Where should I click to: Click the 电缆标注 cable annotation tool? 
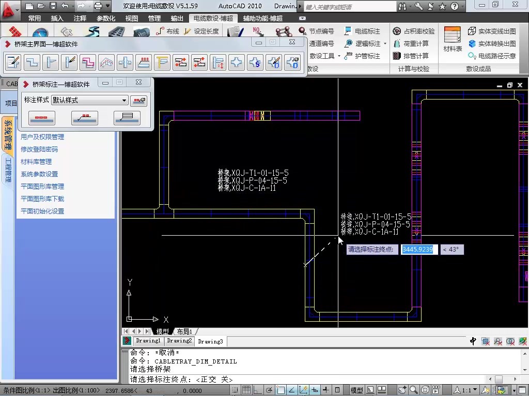362,31
